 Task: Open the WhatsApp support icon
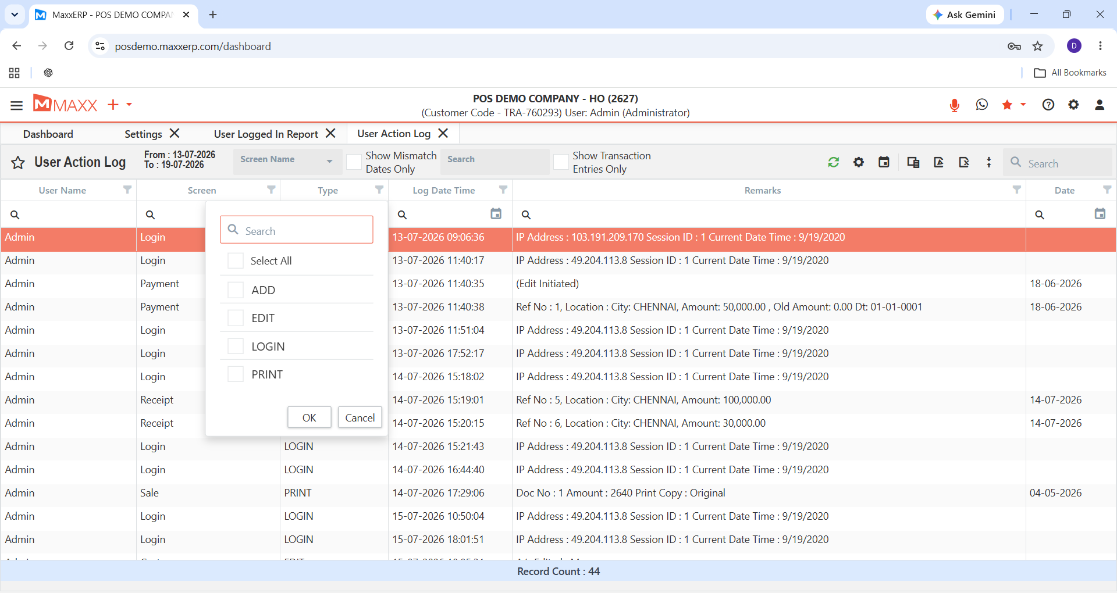tap(982, 105)
